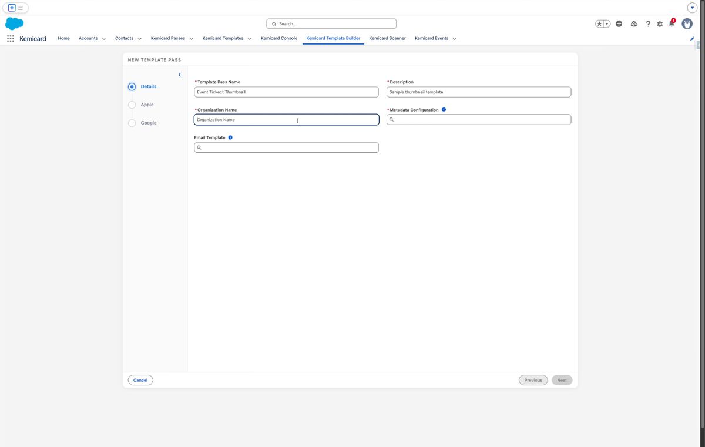This screenshot has height=447, width=705.
Task: Open the Kemicard Console tab
Action: 279,38
